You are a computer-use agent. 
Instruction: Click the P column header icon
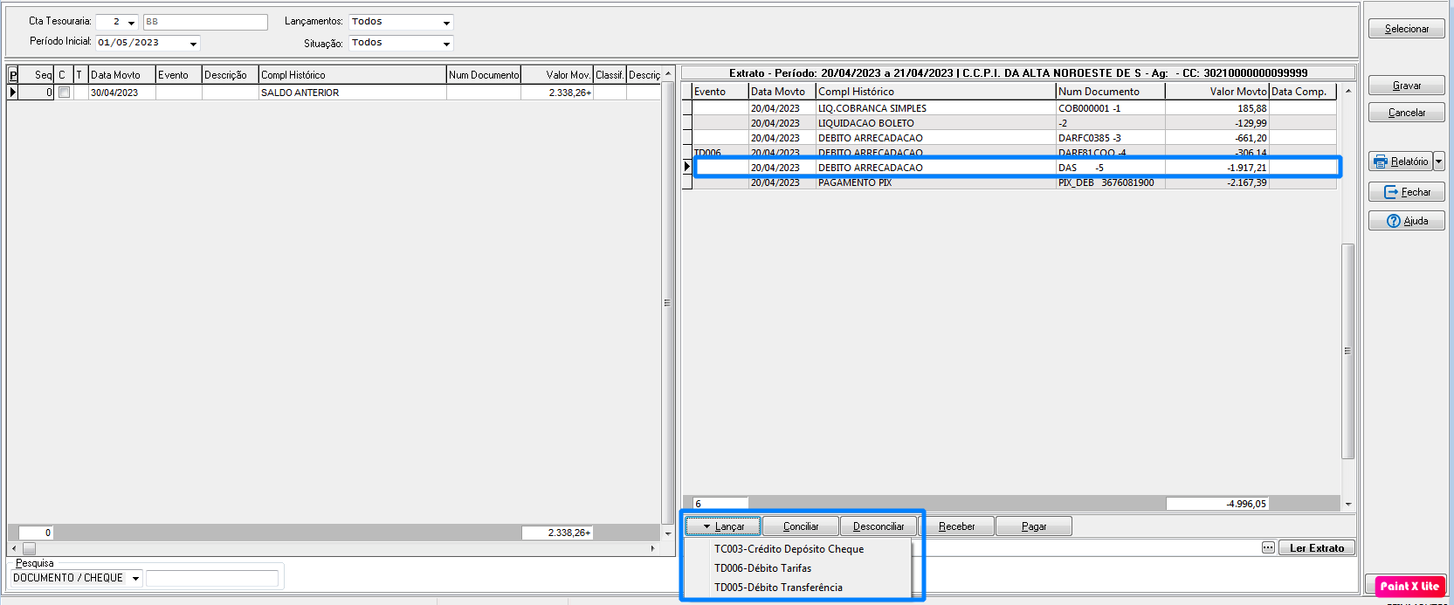[13, 75]
